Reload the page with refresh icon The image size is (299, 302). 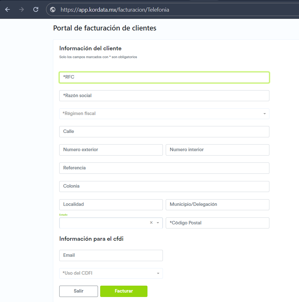click(x=36, y=9)
